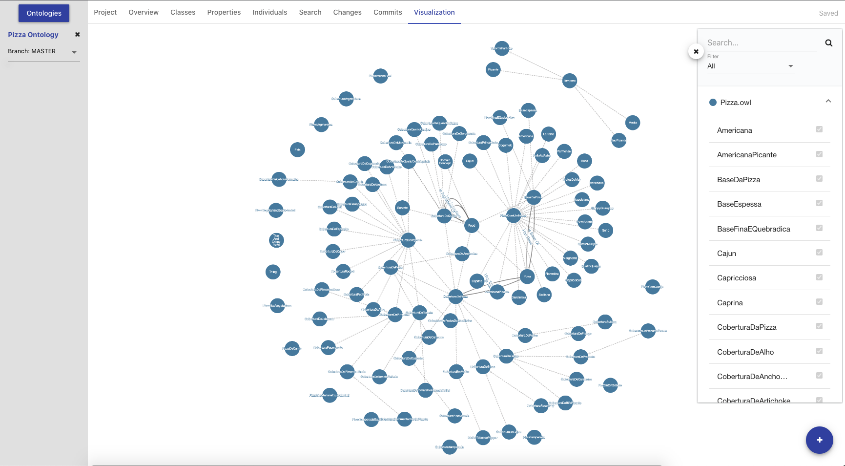Open the Filter All dropdown

point(750,66)
